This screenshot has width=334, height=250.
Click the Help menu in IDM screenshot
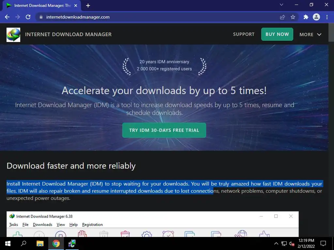click(x=73, y=225)
